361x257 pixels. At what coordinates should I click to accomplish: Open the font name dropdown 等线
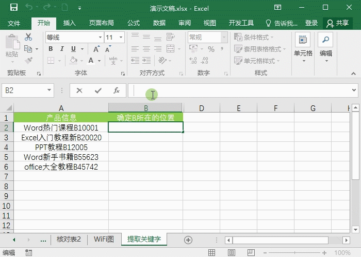(101, 37)
